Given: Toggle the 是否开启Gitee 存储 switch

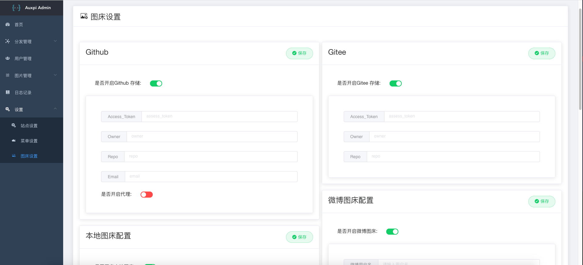Looking at the screenshot, I should coord(395,83).
